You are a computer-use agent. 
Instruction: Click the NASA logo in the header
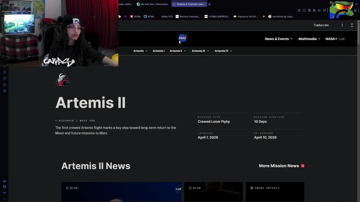point(182,38)
